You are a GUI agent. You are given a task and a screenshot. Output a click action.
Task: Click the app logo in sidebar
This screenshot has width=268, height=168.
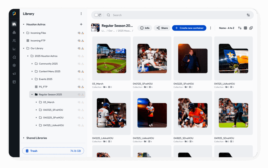pos(14,13)
